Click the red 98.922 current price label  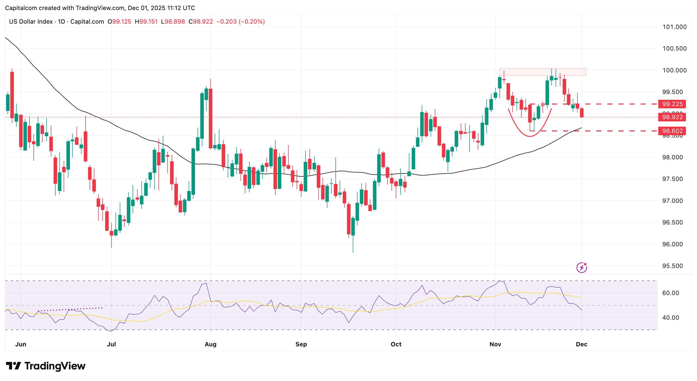click(x=672, y=117)
